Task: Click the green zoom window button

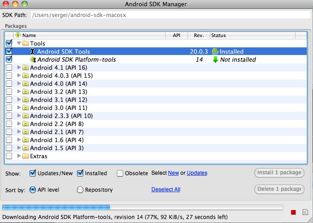Action: pos(25,4)
